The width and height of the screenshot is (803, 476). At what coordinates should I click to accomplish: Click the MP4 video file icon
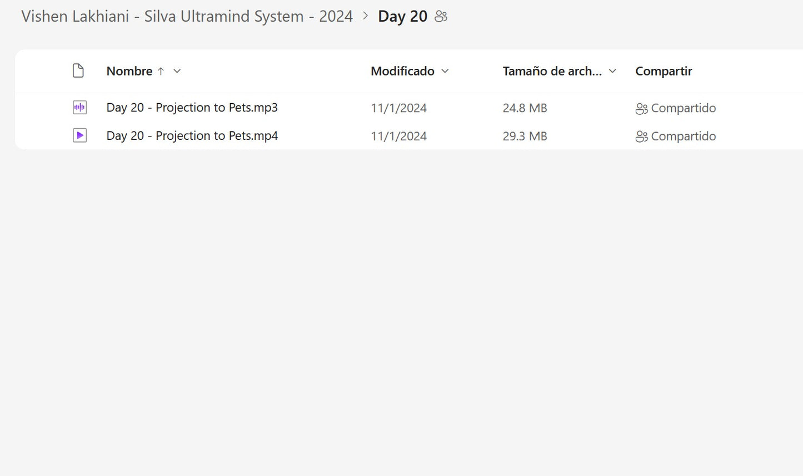pyautogui.click(x=79, y=135)
